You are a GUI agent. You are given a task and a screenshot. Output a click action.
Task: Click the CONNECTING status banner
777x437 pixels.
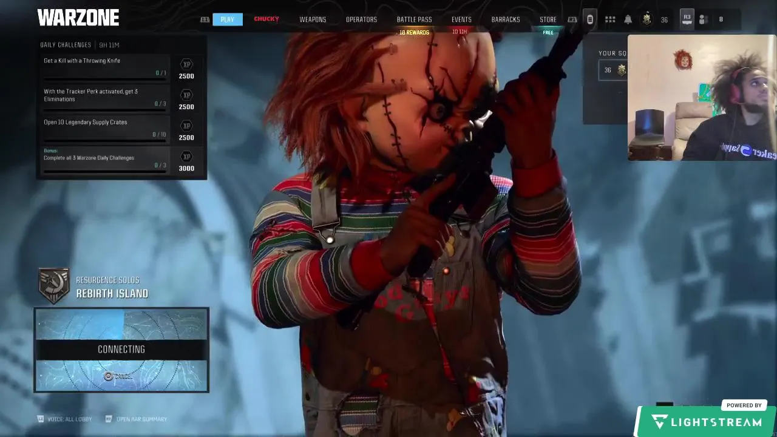tap(121, 350)
